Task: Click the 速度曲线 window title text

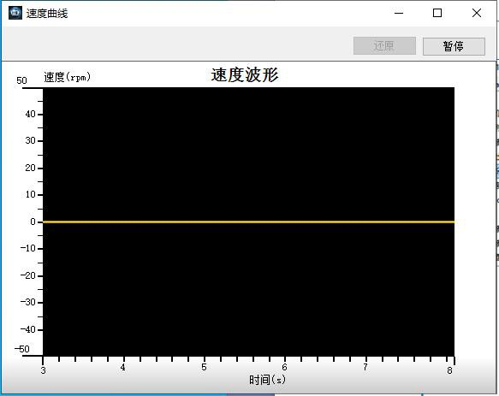Action: point(47,14)
